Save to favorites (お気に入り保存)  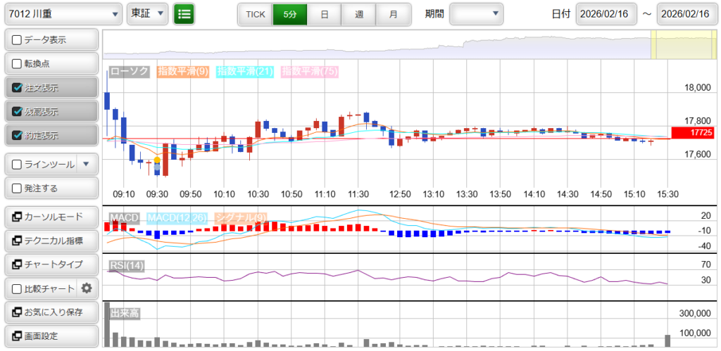coord(51,312)
